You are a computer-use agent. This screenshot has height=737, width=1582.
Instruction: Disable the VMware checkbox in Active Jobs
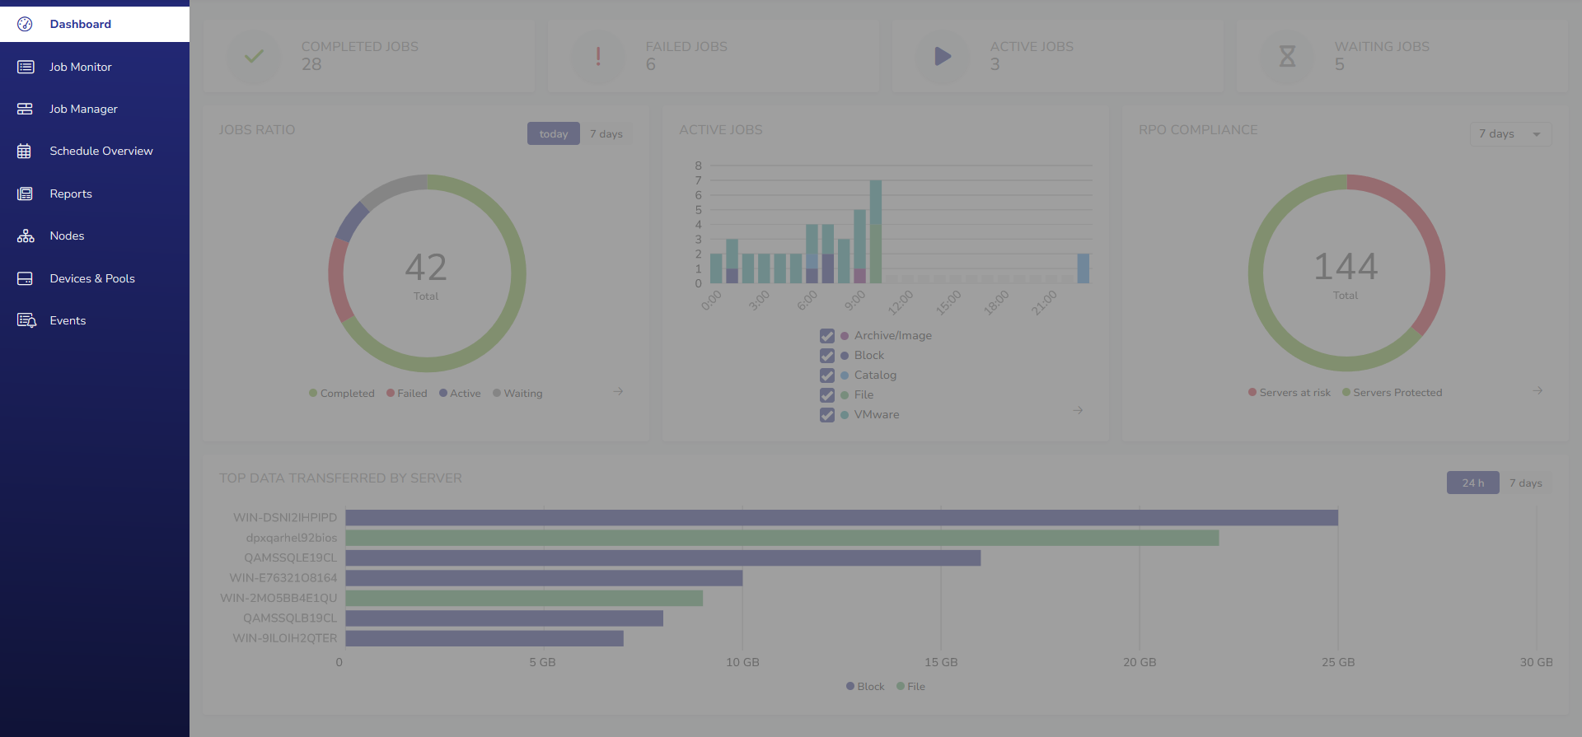[827, 415]
